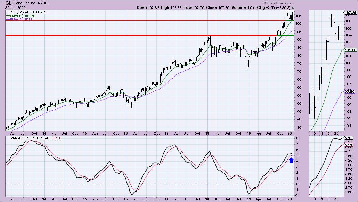Image resolution: width=358 pixels, height=202 pixels.
Task: Click the 2.50 label on zoom PMO axis
Action: coord(349,192)
